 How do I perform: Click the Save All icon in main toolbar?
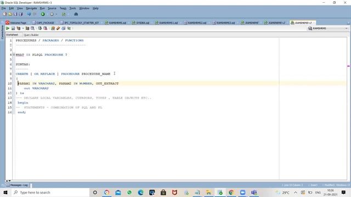click(21, 14)
